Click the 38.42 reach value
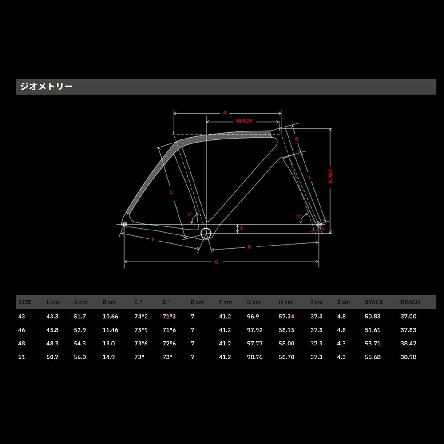The image size is (444, 444). (x=408, y=344)
